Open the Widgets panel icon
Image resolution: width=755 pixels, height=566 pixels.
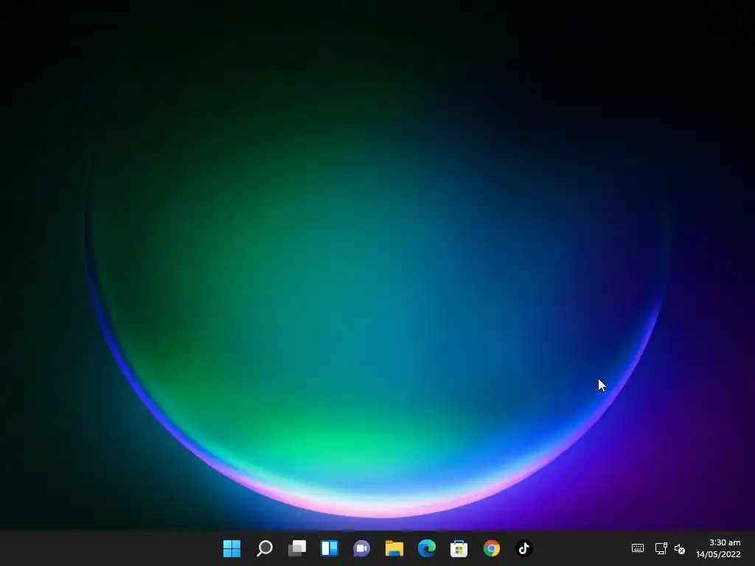[330, 548]
